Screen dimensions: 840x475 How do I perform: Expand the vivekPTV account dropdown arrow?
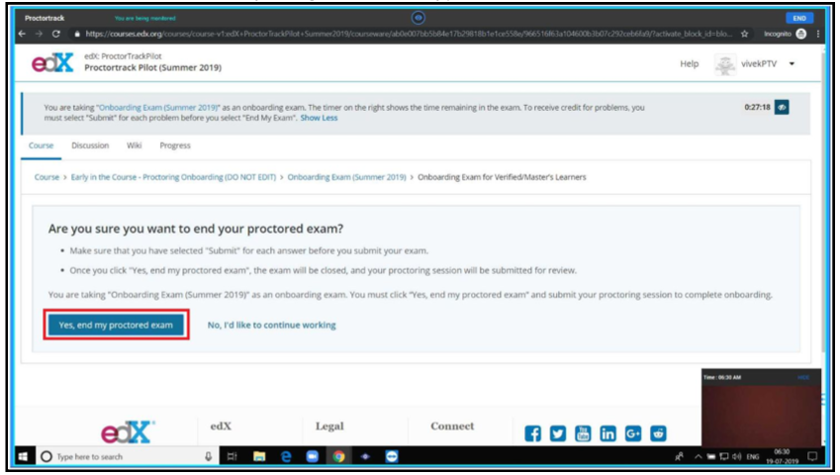[792, 63]
